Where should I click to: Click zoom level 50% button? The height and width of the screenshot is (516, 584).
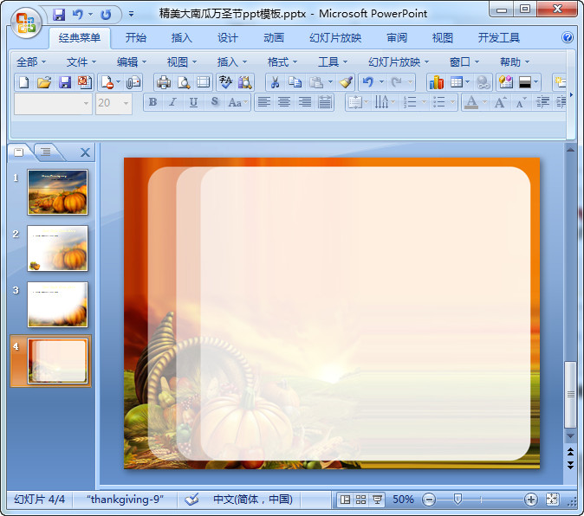click(403, 500)
